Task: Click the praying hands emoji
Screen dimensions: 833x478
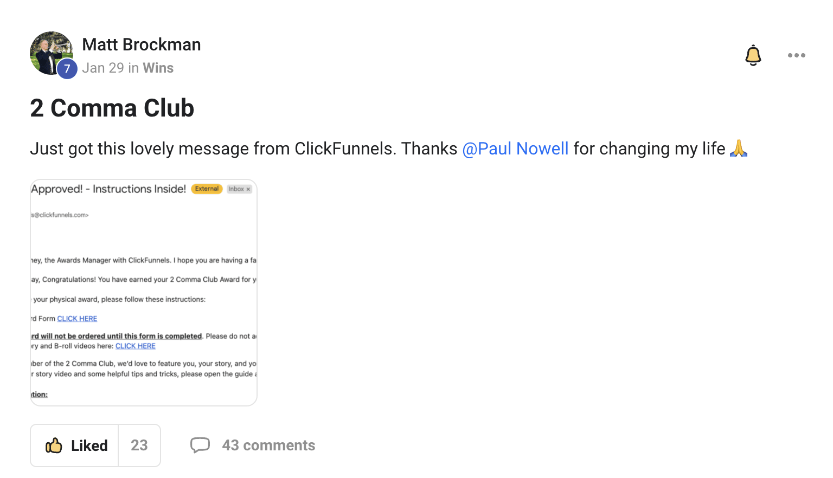Action: pos(739,148)
